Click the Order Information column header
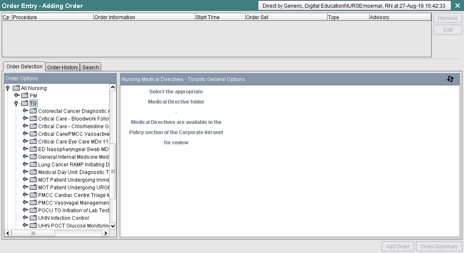This screenshot has height=253, width=464. pos(144,17)
